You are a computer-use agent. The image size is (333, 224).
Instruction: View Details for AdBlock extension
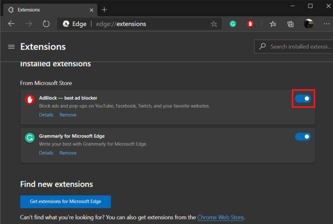pyautogui.click(x=46, y=115)
